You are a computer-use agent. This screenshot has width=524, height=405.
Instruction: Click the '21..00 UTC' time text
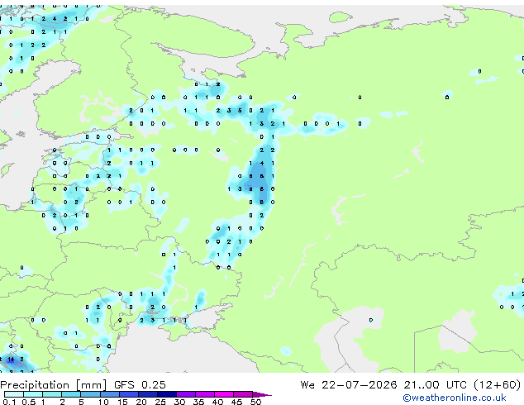coord(435,385)
